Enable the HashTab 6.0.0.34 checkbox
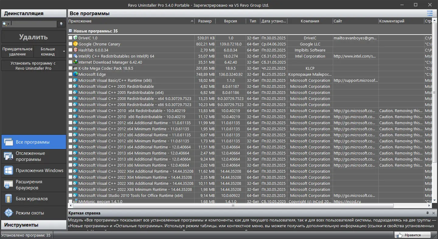The width and height of the screenshot is (438, 239). (71, 50)
